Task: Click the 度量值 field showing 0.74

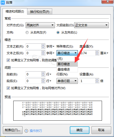Action: point(87,53)
